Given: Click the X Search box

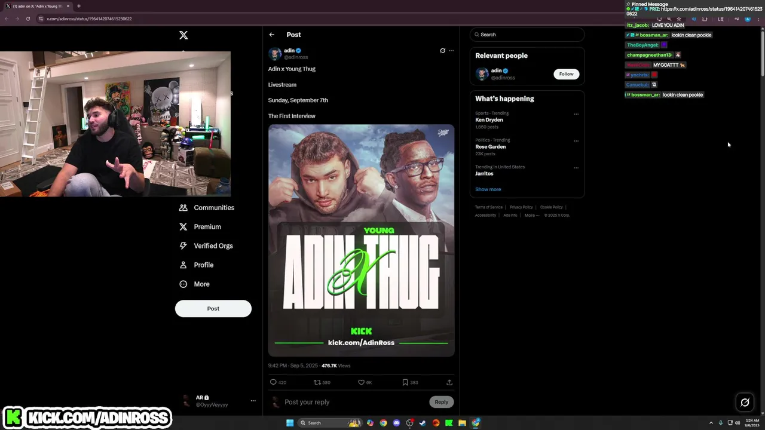Looking at the screenshot, I should coord(527,35).
